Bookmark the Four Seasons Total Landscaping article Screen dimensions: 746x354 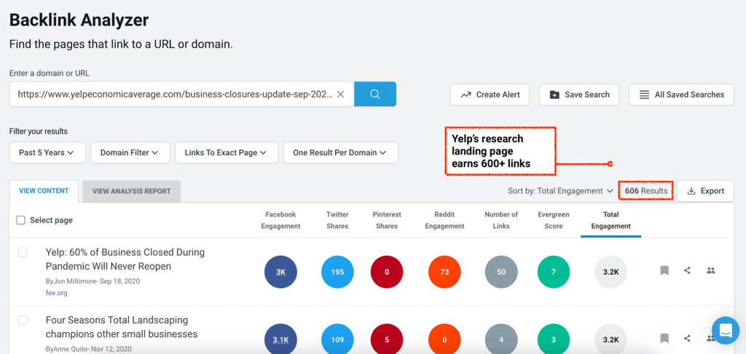coord(664,338)
